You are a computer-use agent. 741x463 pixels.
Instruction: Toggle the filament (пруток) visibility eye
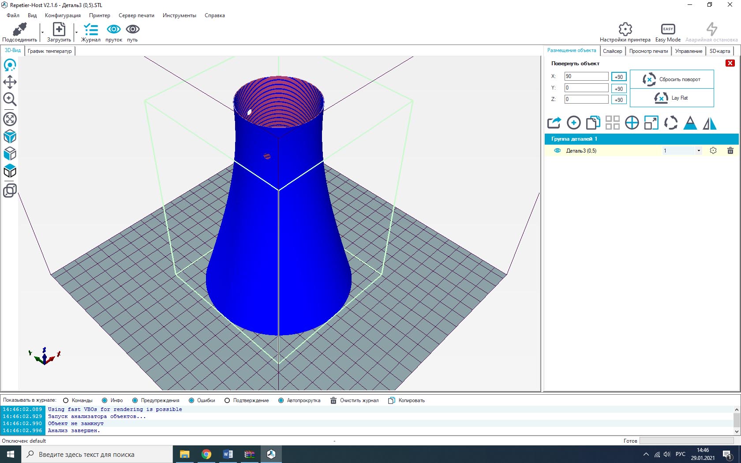point(113,30)
